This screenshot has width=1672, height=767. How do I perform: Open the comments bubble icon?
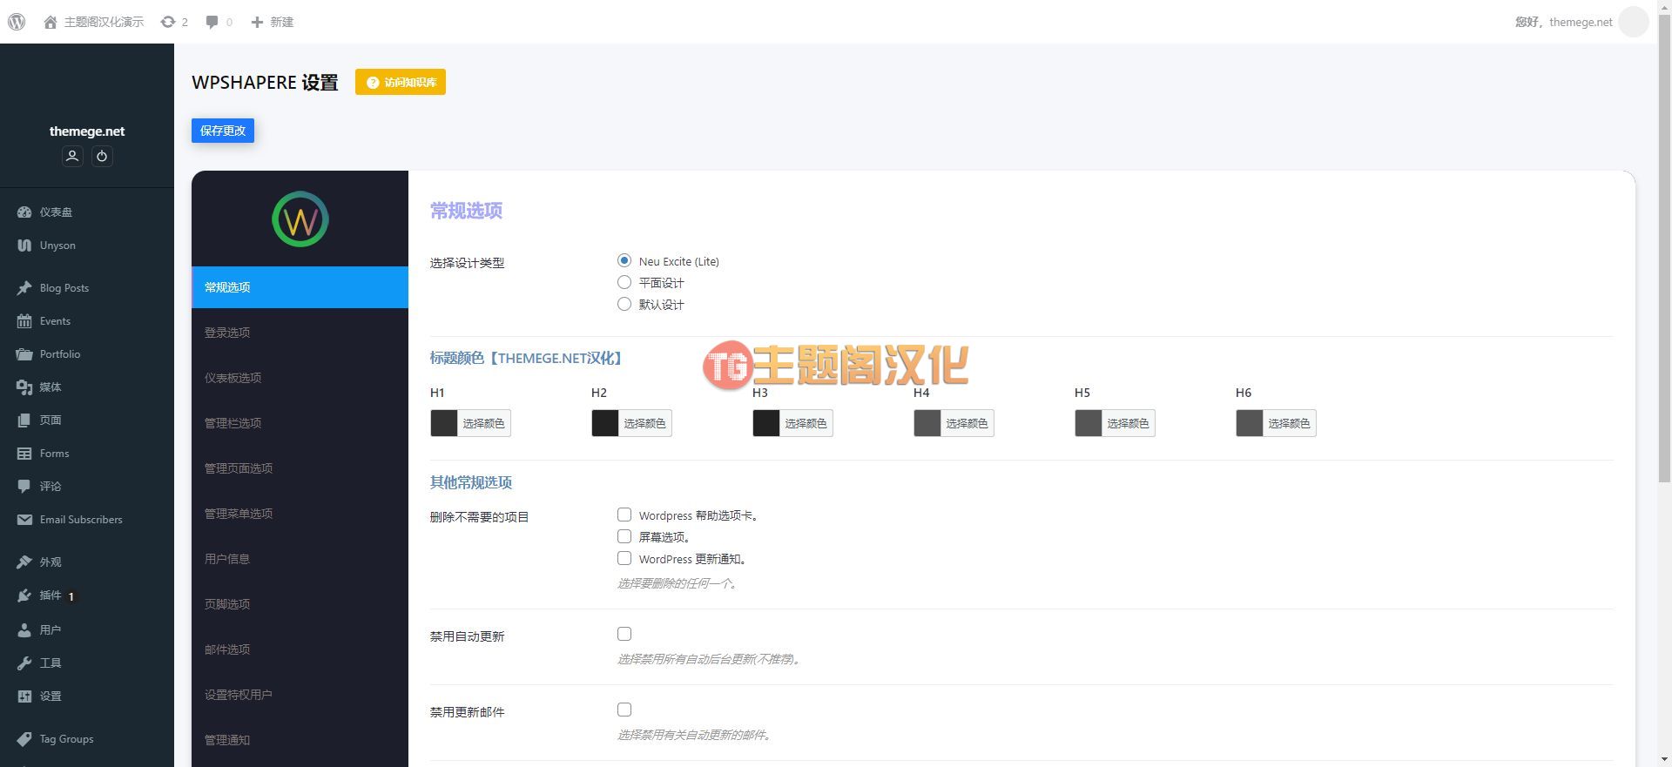click(x=212, y=22)
